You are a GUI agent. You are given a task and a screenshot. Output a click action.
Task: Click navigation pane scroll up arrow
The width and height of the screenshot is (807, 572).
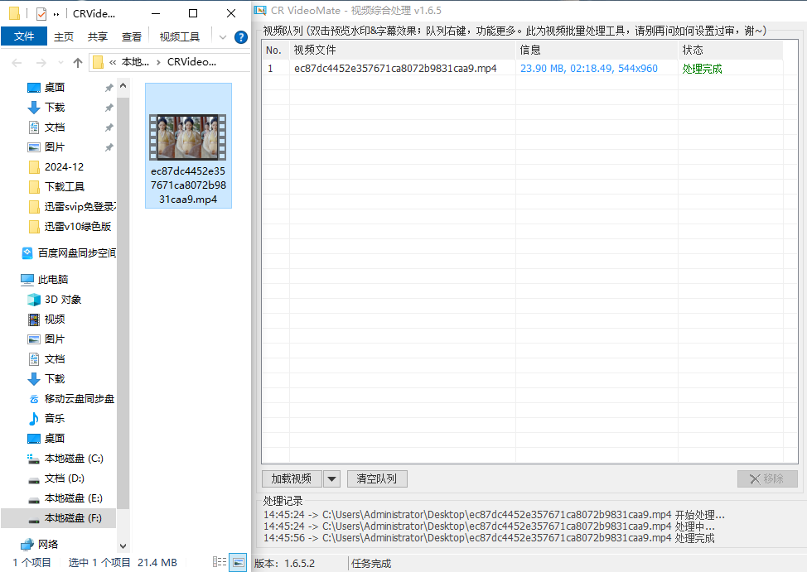[123, 85]
